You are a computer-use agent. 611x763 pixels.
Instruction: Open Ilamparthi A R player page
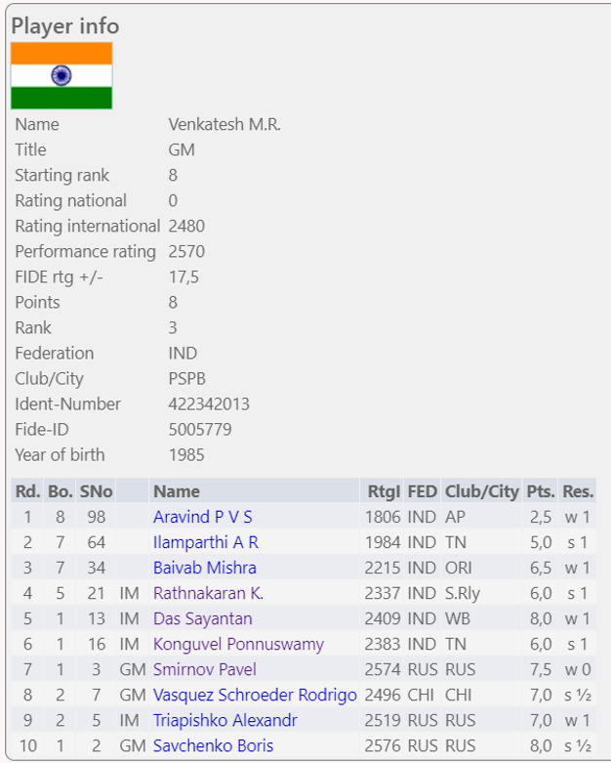pyautogui.click(x=205, y=542)
